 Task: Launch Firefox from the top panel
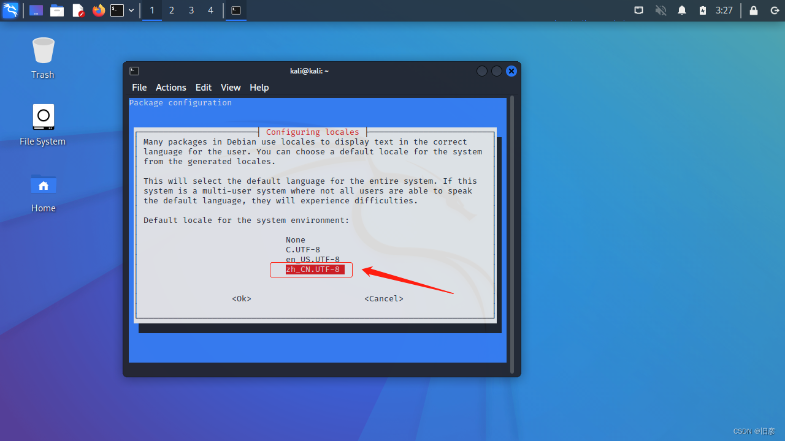point(99,10)
